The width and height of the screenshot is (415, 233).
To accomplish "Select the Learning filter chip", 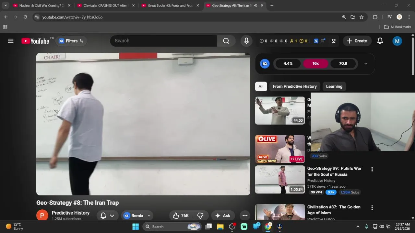I will point(334,86).
